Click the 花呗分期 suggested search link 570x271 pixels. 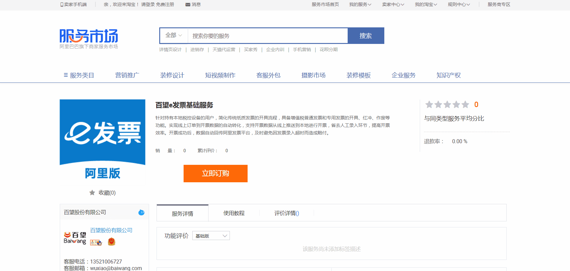[329, 50]
